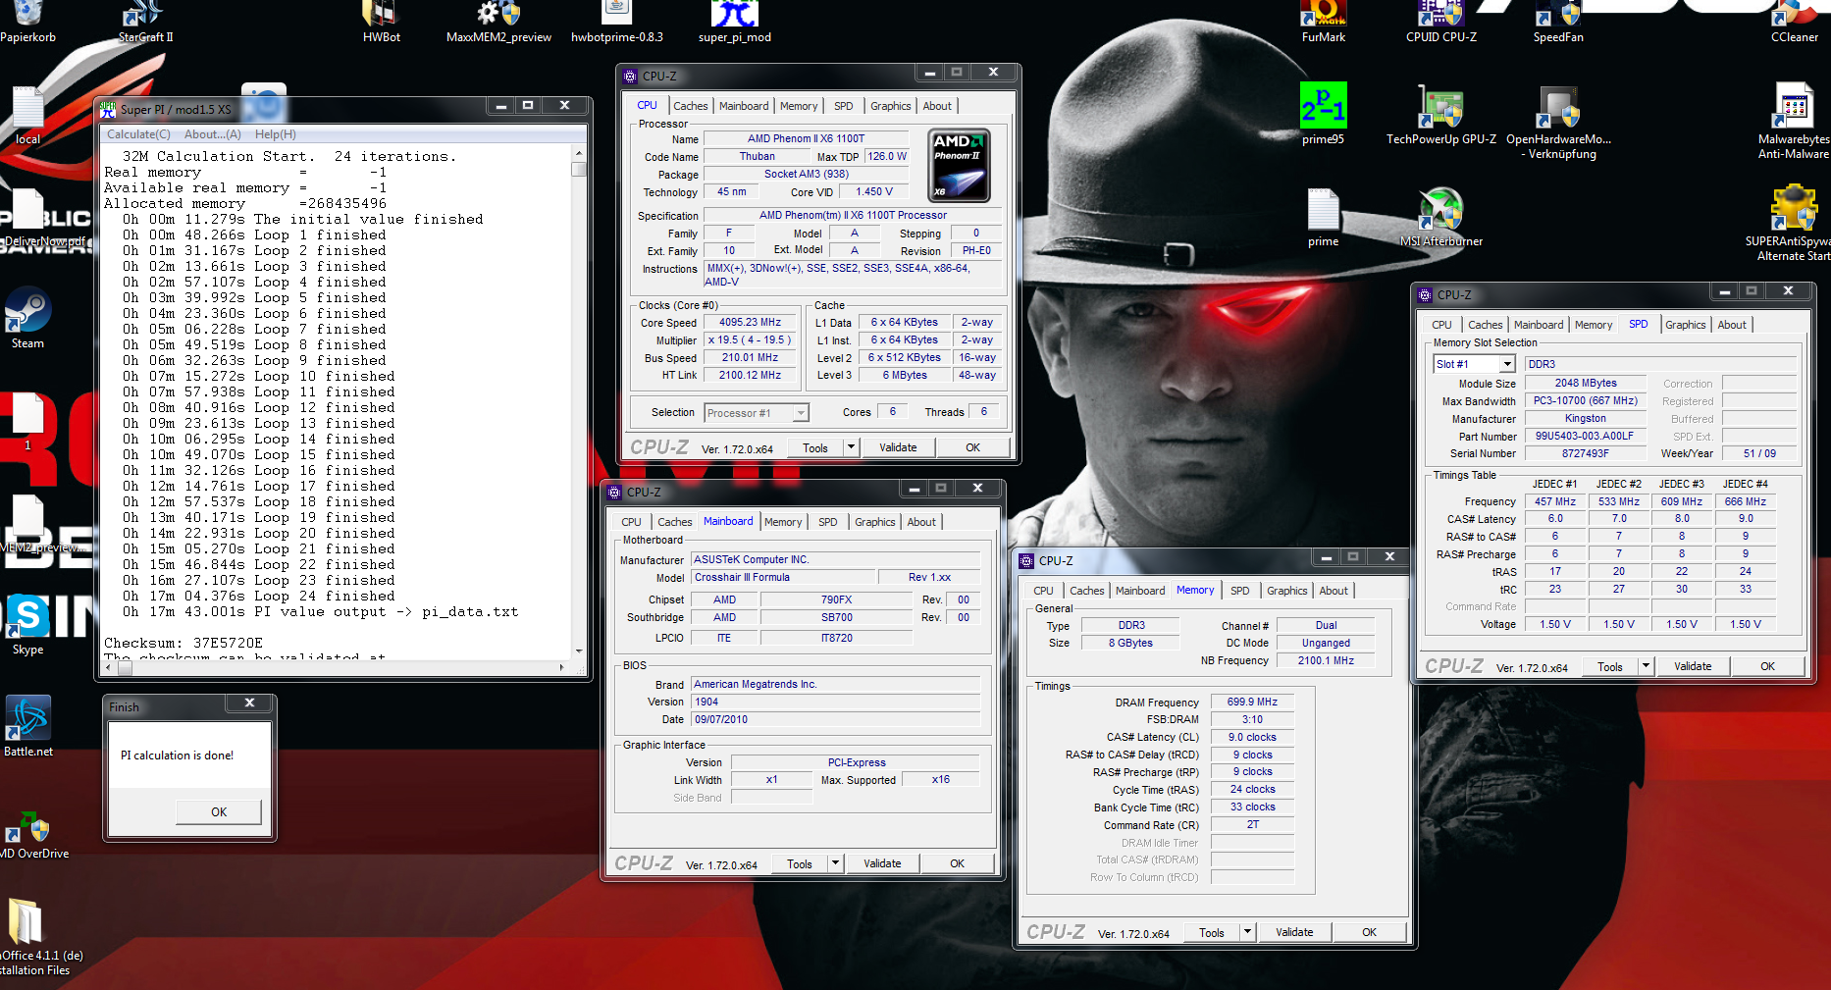Click Super PI horizontal scrollbar right arrow
1831x990 pixels.
pyautogui.click(x=561, y=667)
